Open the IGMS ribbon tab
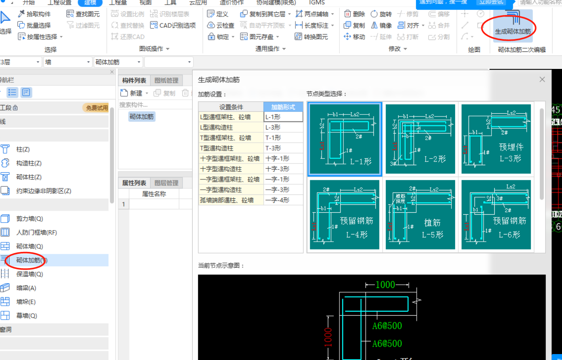Screen dimensions: 562x360 click(317, 2)
